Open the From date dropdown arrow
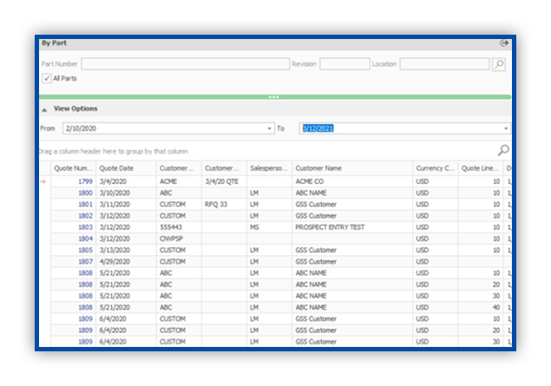Screen dimensions: 551x386 tap(269, 128)
